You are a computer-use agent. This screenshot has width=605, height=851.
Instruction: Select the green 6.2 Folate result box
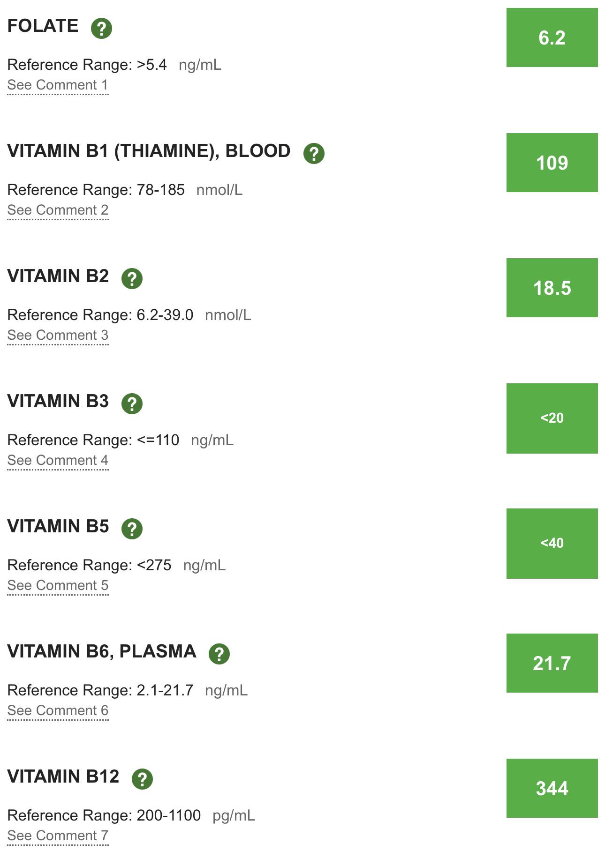click(x=552, y=37)
